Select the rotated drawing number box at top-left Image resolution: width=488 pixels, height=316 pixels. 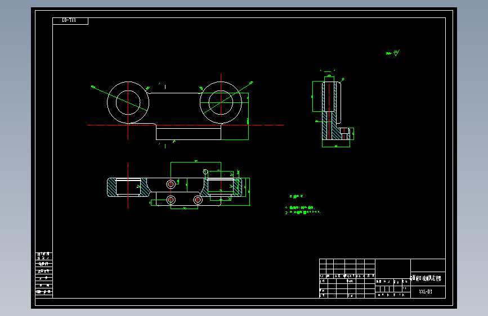pos(70,21)
